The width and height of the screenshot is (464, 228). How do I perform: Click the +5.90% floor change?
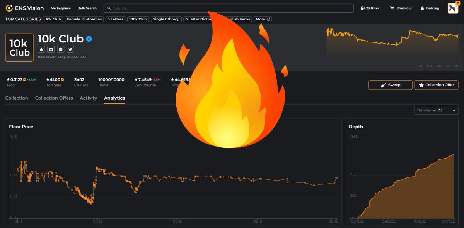pyautogui.click(x=31, y=79)
